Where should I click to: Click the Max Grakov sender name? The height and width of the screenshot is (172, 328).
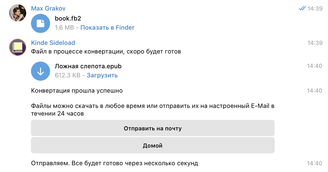(48, 8)
